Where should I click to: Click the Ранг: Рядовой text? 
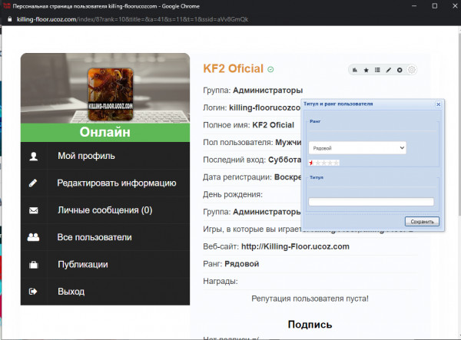point(231,264)
